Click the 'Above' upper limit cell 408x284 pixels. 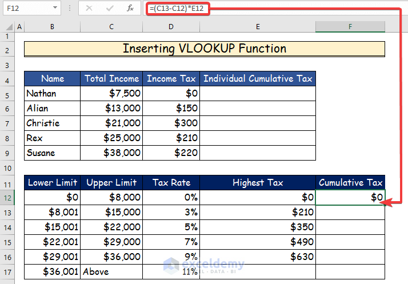pos(111,272)
